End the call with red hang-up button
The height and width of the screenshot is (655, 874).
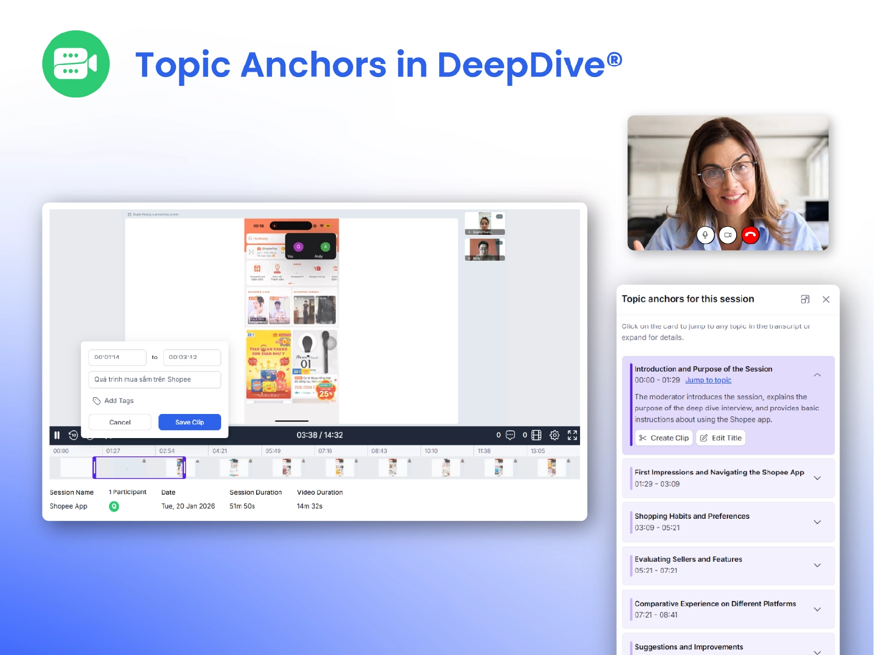(750, 235)
